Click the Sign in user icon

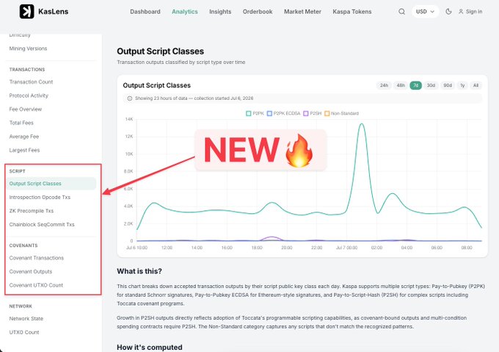[461, 12]
